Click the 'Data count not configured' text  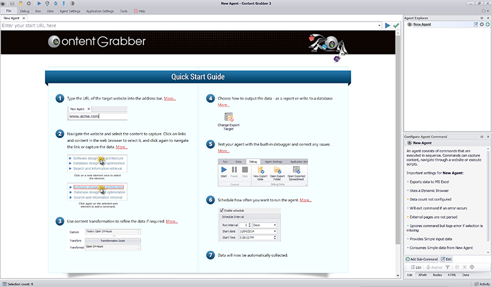click(430, 200)
